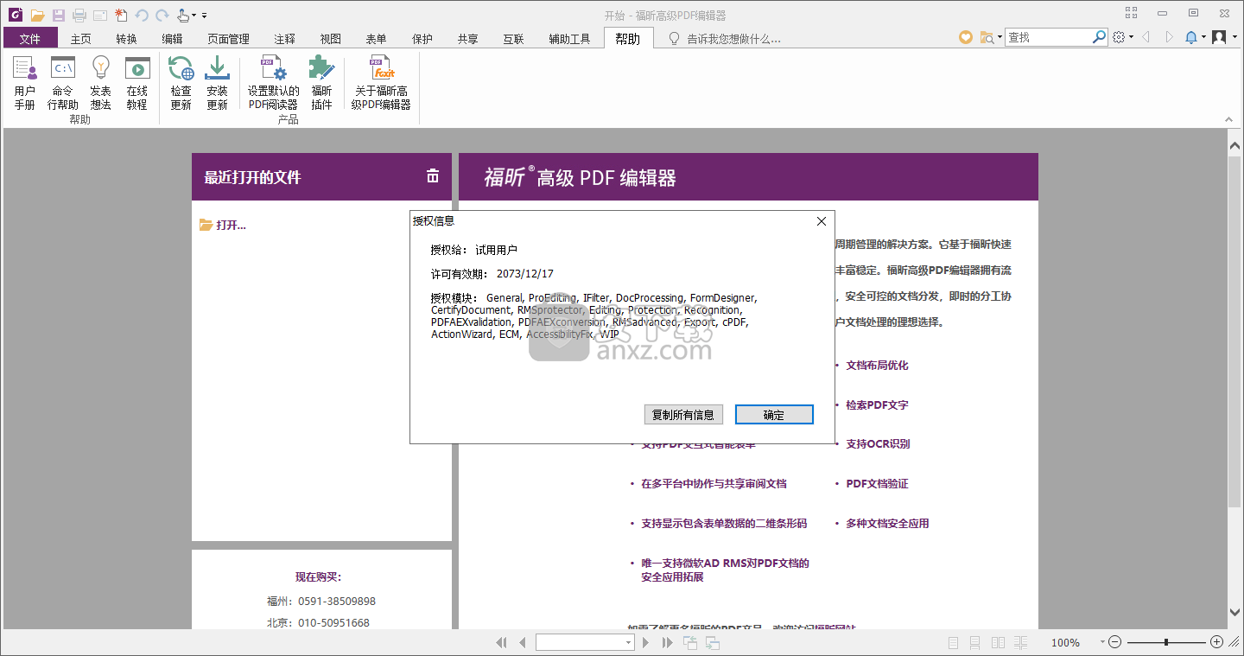Click the Undo arrow icon
The height and width of the screenshot is (656, 1244).
(x=142, y=16)
